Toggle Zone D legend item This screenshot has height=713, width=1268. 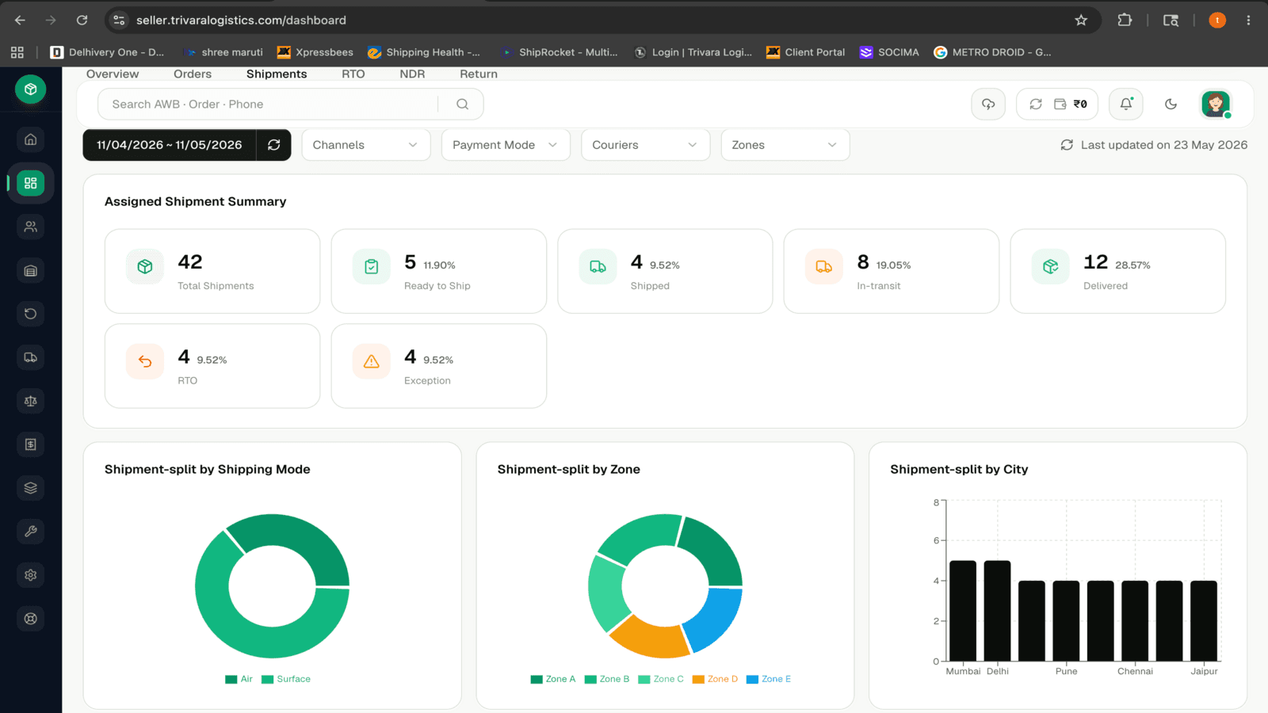715,679
